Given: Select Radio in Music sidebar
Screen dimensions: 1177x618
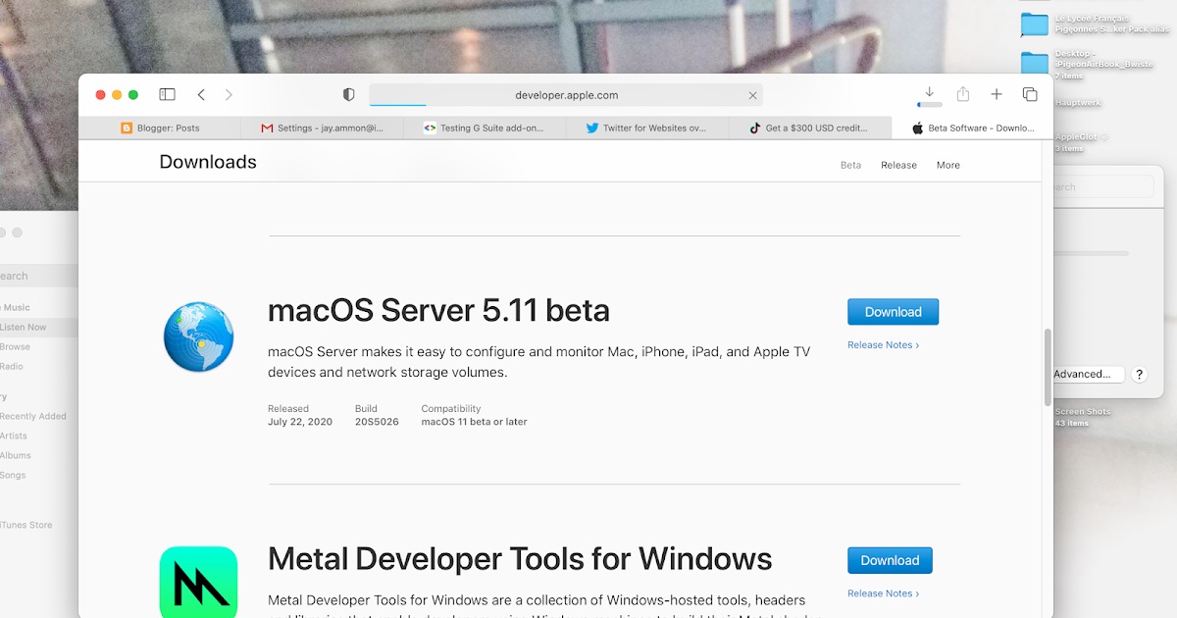Looking at the screenshot, I should click(x=12, y=366).
